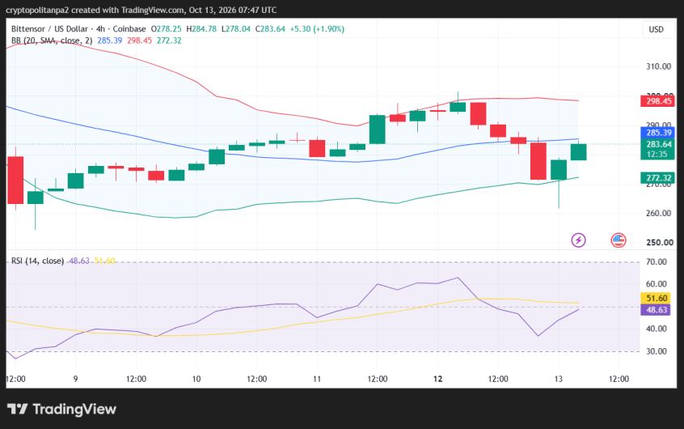Screen dimensions: 684x429
Task: Click the 260.00 price axis label
Action: pyautogui.click(x=659, y=213)
